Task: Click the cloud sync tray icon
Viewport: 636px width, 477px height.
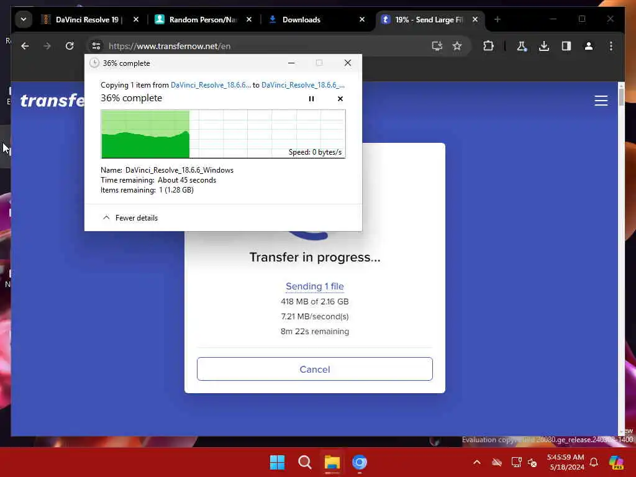Action: click(x=497, y=462)
